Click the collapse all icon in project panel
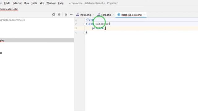The height and width of the screenshot is (111, 198). [59, 14]
